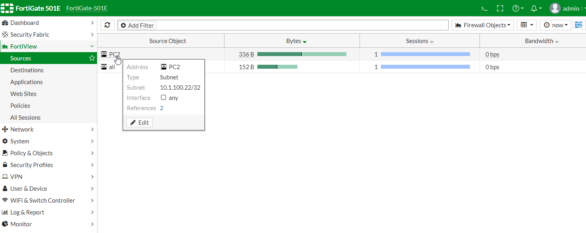Click the Policy & Objects icon
Screen dimensions: 586x233
click(5, 153)
